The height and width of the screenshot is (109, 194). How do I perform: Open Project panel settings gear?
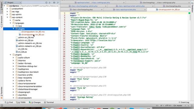pyautogui.click(x=54, y=2)
